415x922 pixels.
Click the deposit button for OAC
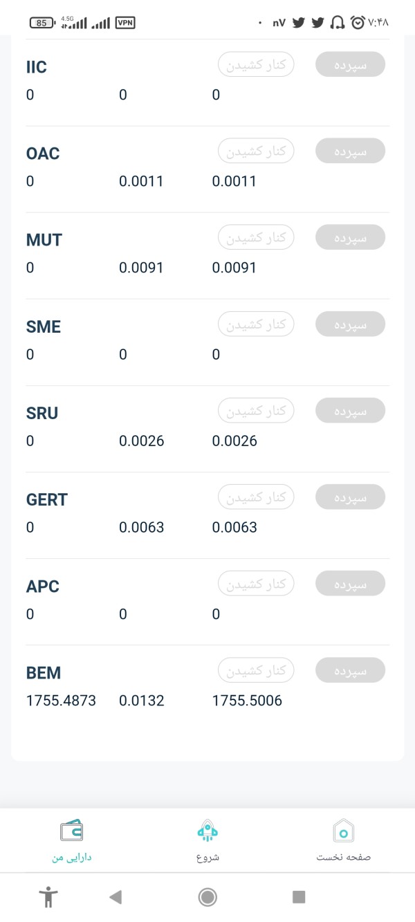[x=350, y=151]
